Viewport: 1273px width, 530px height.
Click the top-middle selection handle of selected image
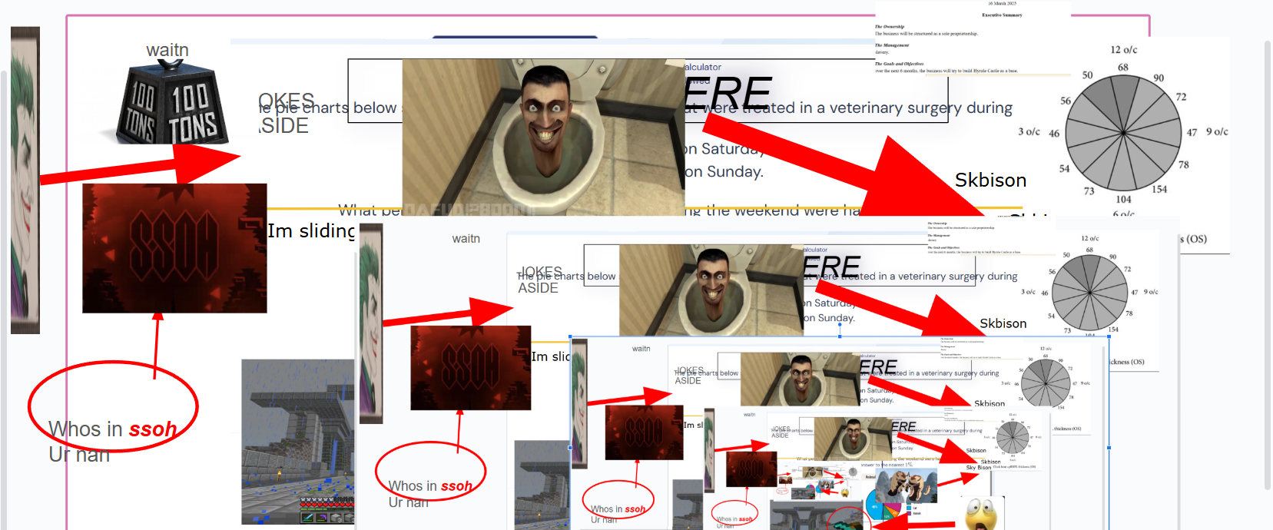tap(840, 336)
